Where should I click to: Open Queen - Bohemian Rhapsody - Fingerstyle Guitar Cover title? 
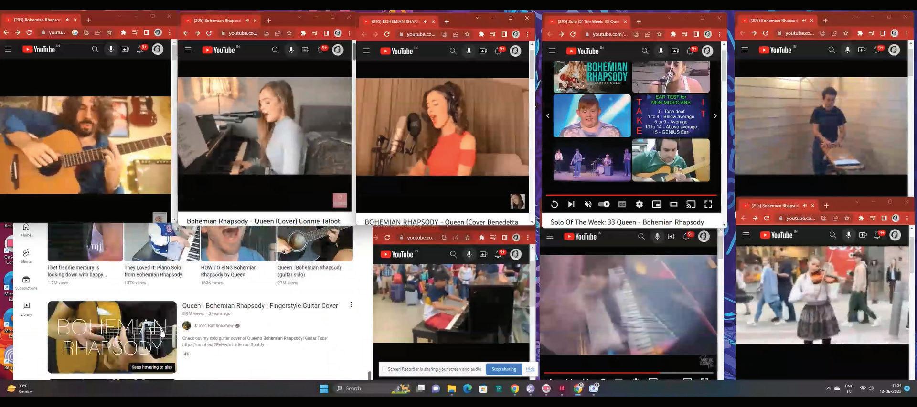pyautogui.click(x=260, y=305)
